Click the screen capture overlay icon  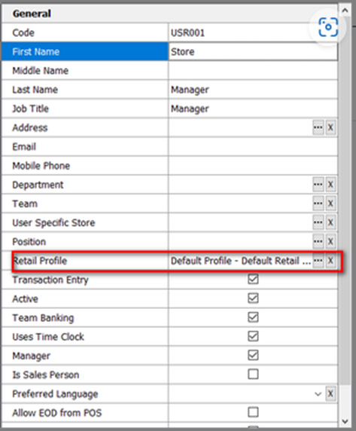328,27
